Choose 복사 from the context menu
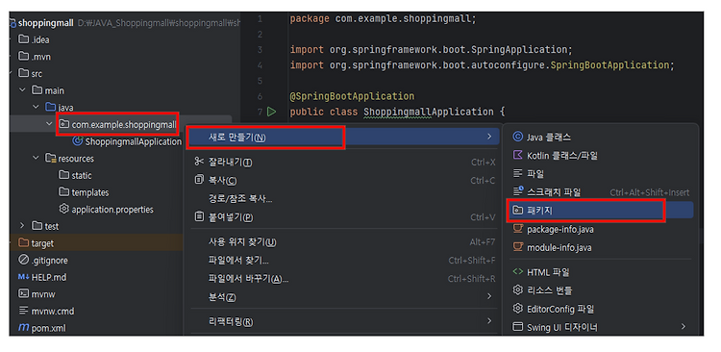721x352 pixels. click(344, 181)
